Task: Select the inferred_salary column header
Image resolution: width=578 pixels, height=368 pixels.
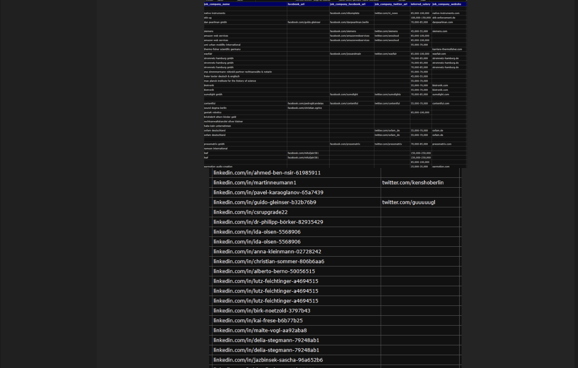Action: click(421, 4)
